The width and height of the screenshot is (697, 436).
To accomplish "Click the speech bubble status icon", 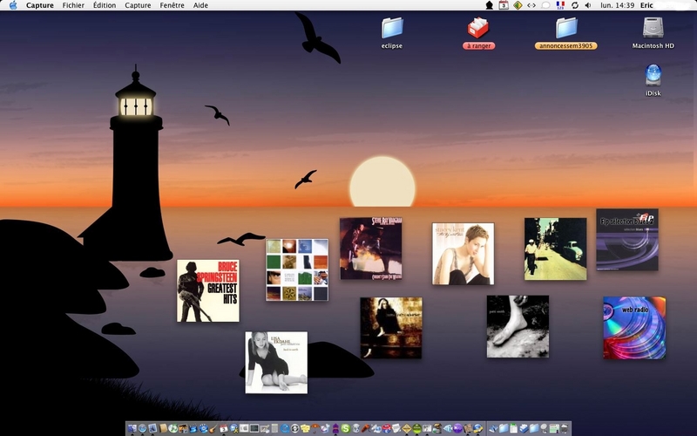I will (546, 5).
